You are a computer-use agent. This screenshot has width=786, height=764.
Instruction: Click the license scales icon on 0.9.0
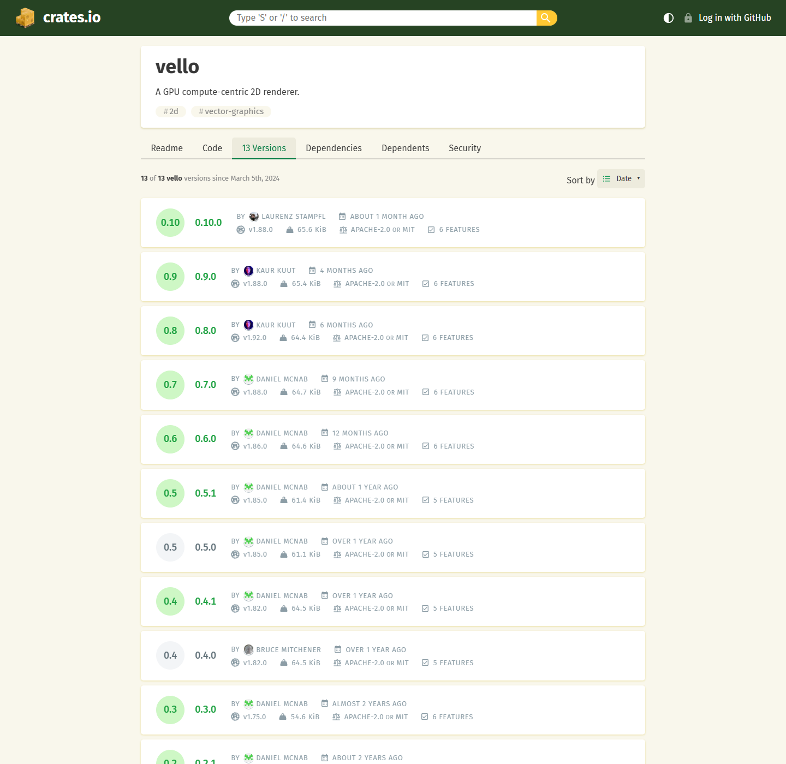click(x=337, y=284)
